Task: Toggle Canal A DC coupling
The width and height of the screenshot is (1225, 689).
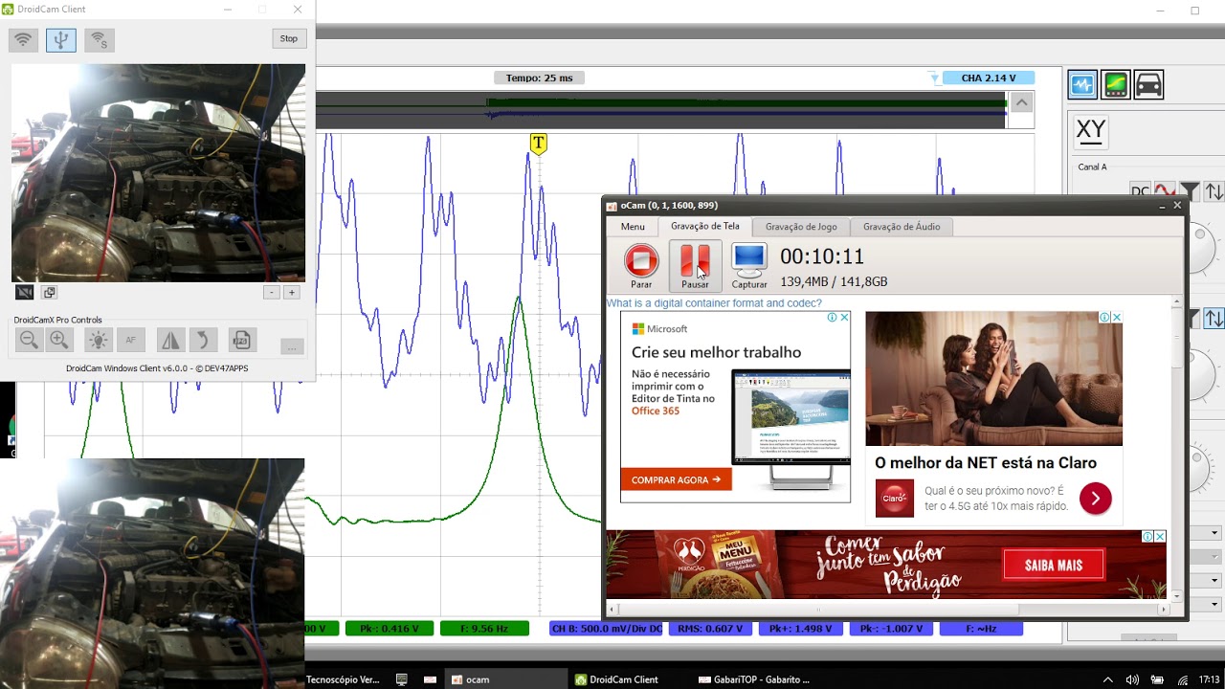Action: [1140, 190]
